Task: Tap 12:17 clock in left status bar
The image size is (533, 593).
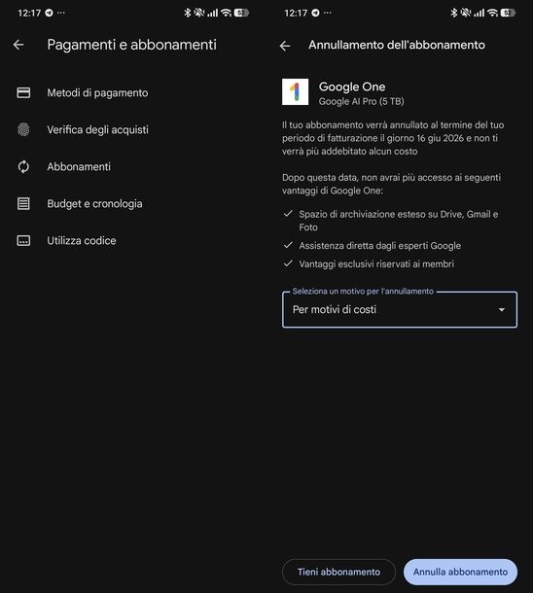Action: coord(29,14)
